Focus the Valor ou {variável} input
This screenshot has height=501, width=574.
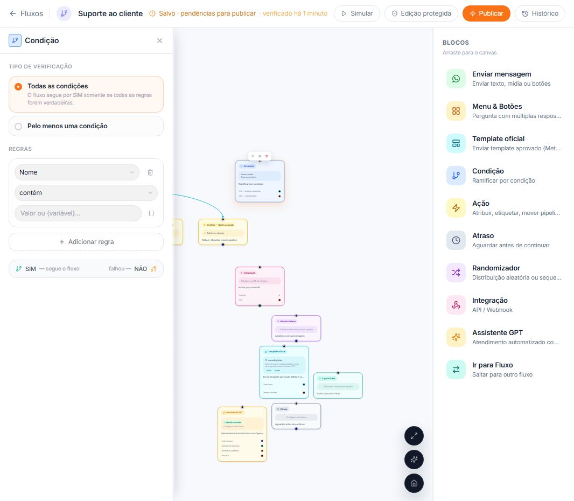[78, 213]
